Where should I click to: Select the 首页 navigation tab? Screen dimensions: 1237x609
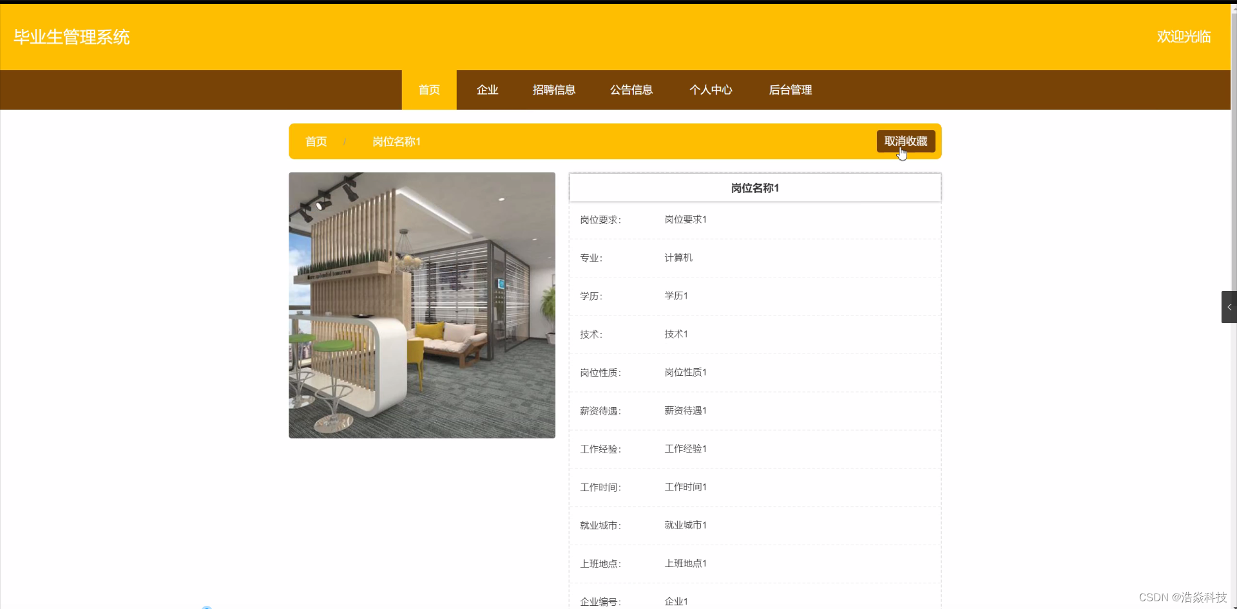click(x=428, y=89)
